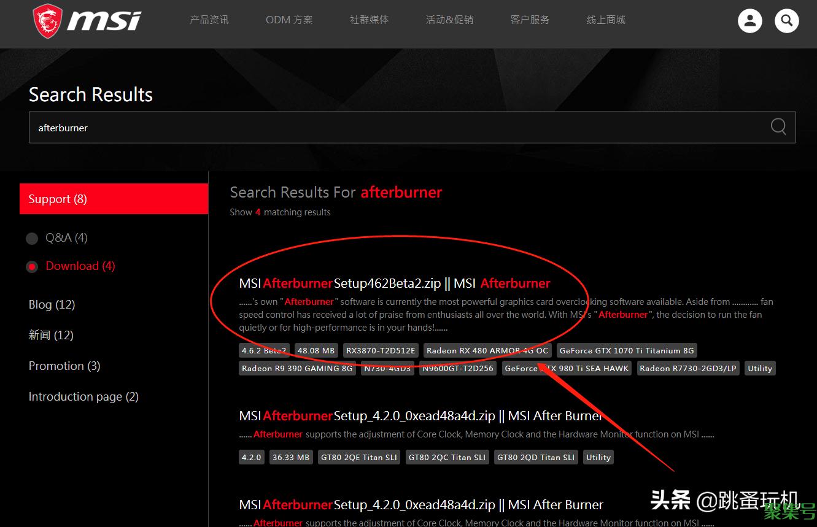Click the N9600GT-T2D256 tag
The width and height of the screenshot is (817, 527).
(x=458, y=368)
